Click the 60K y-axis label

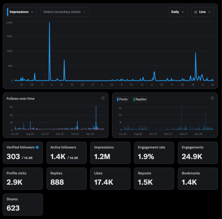pos(10,66)
